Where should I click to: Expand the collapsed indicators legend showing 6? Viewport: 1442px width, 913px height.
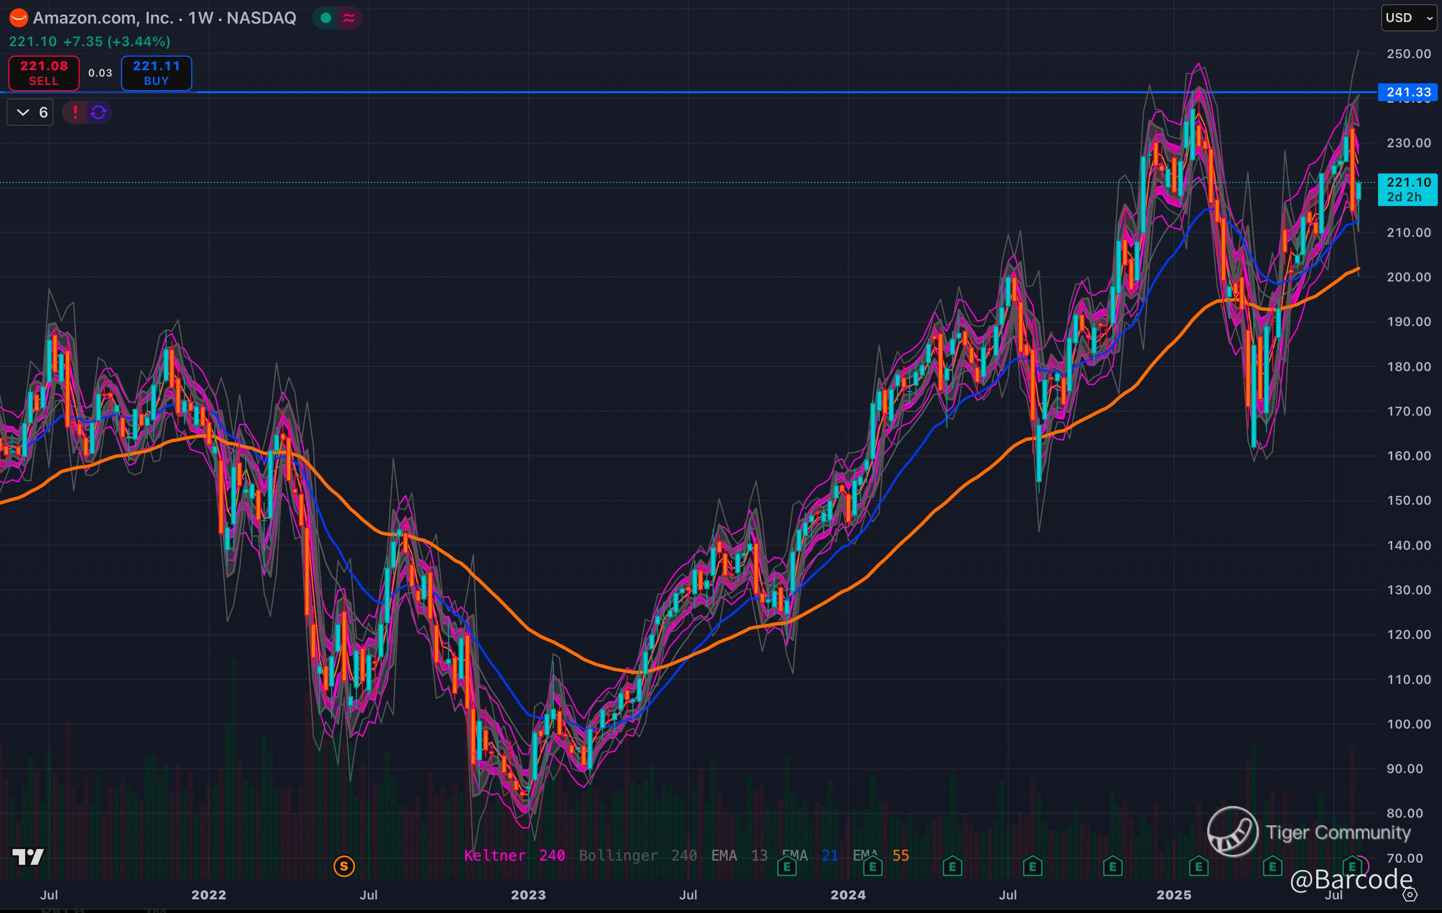(30, 112)
